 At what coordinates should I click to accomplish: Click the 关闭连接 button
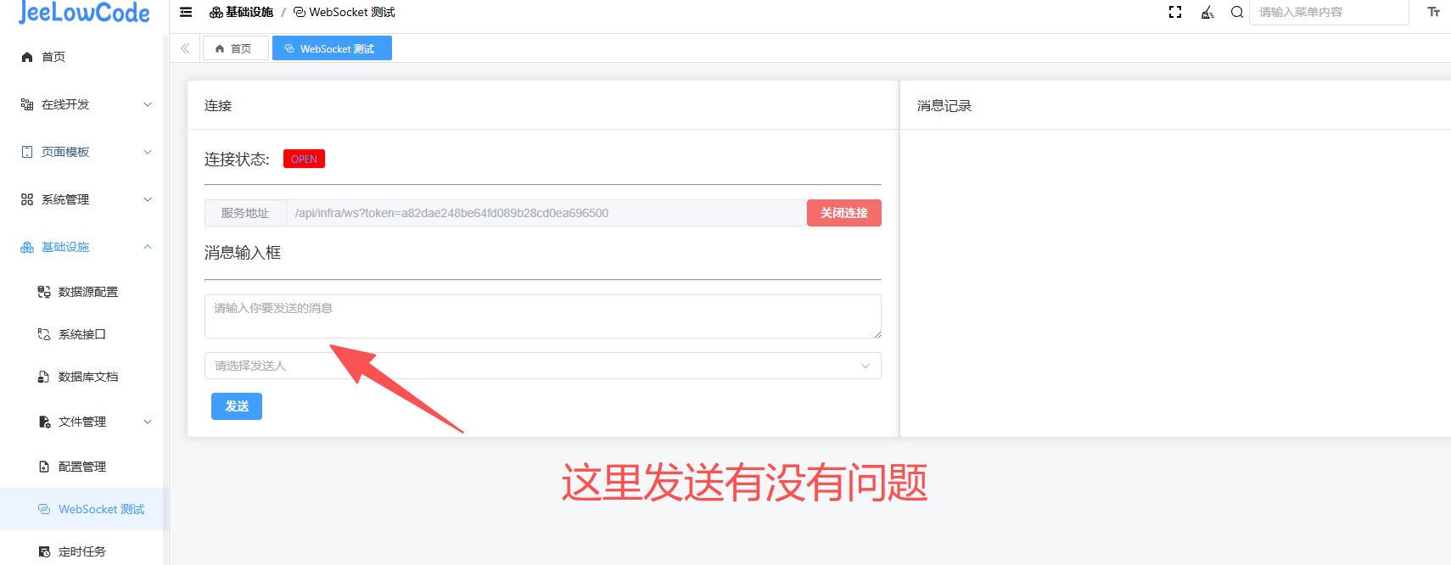click(843, 213)
